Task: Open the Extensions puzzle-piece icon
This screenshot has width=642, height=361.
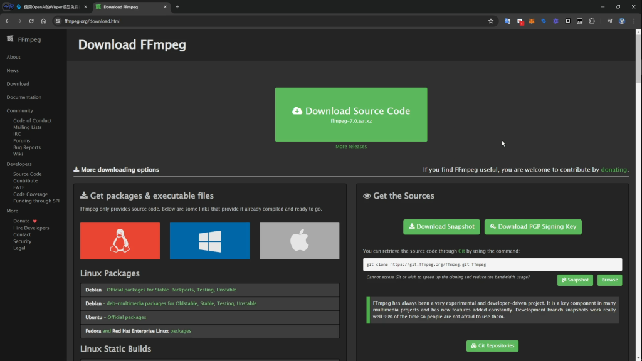Action: (591, 21)
